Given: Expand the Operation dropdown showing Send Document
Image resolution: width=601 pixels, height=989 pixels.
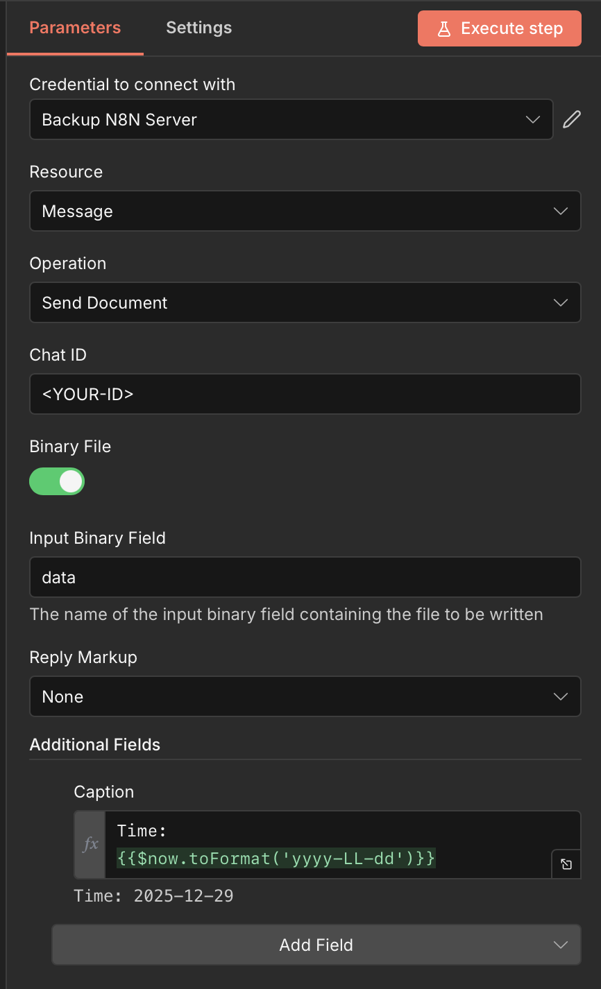Looking at the screenshot, I should click(x=305, y=302).
